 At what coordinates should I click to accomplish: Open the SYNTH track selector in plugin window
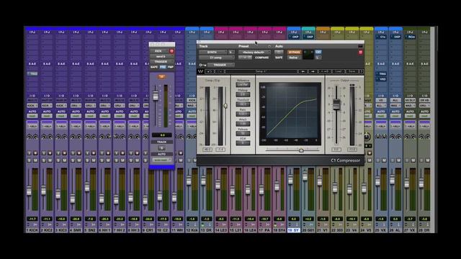[x=213, y=52]
